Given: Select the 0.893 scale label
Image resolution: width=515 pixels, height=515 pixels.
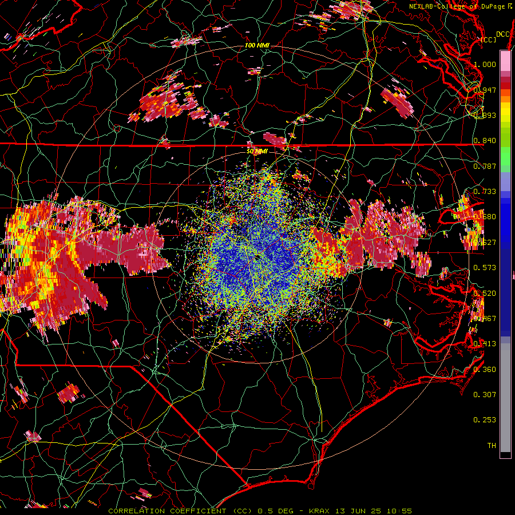Looking at the screenshot, I should pos(485,115).
